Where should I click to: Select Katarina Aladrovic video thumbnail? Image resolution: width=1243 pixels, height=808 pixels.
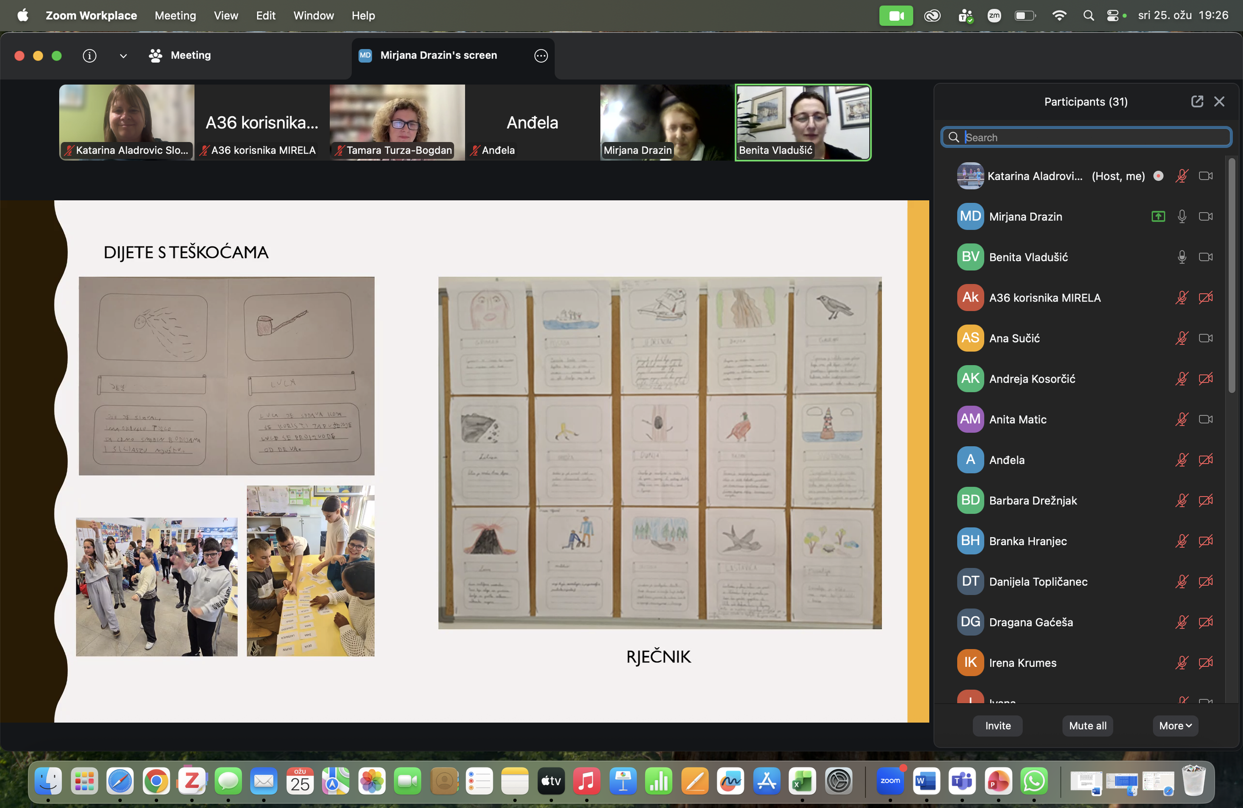click(x=127, y=122)
